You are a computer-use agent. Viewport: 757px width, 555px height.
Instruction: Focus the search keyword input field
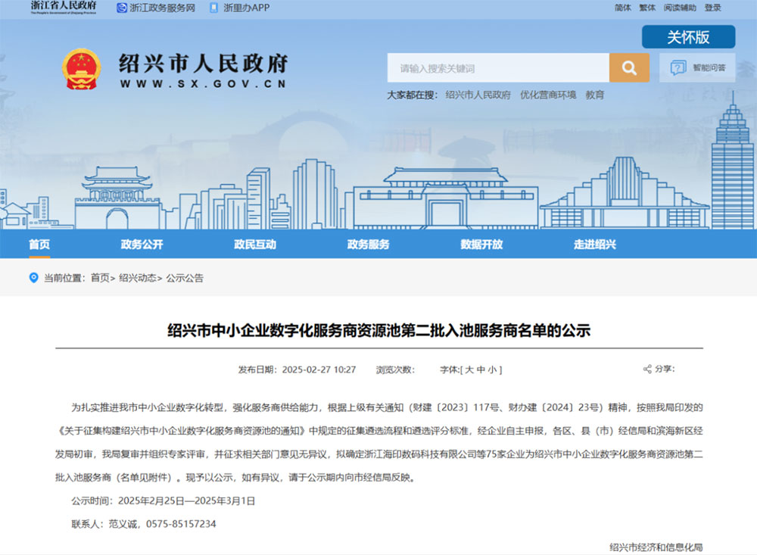click(x=498, y=68)
